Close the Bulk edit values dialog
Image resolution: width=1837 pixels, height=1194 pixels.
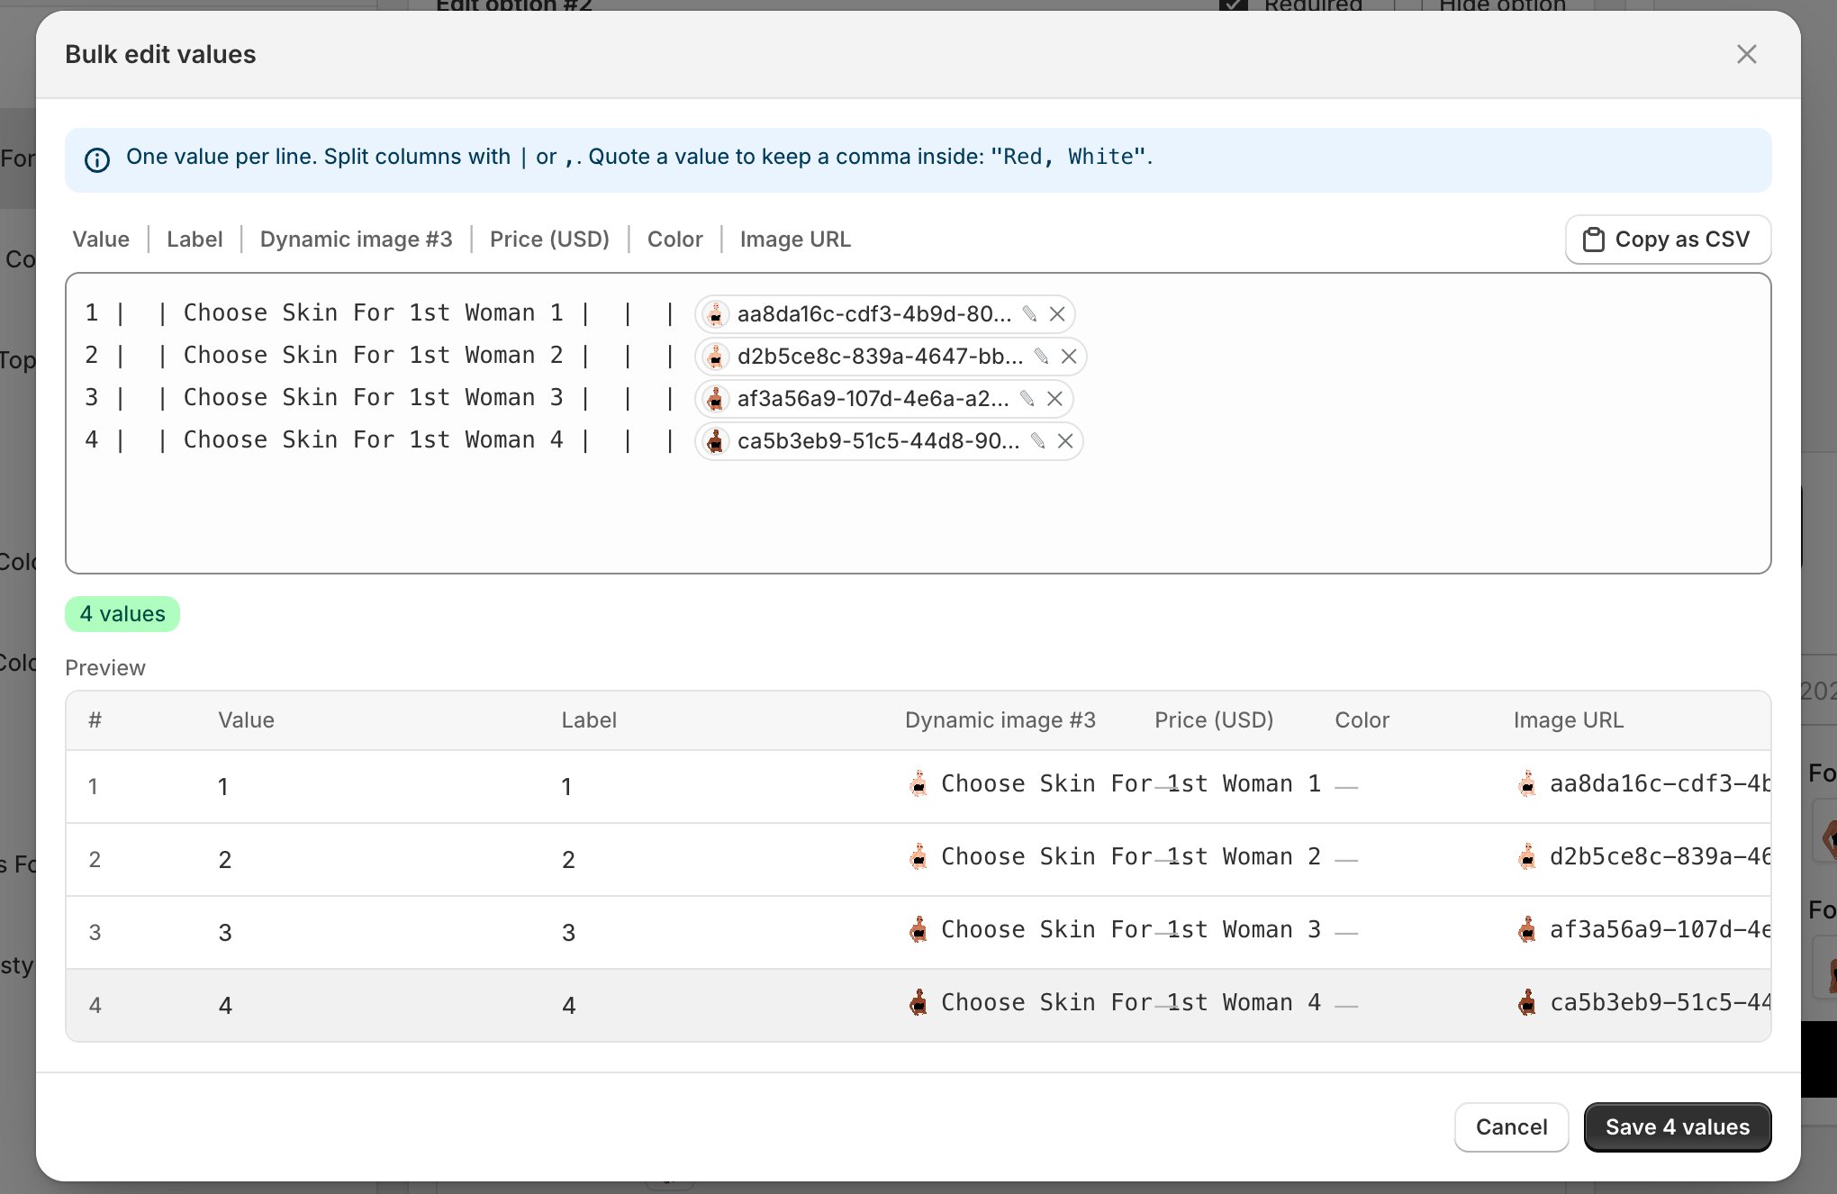(x=1746, y=54)
